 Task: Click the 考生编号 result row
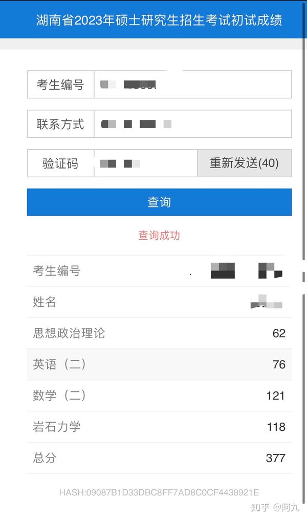point(159,271)
